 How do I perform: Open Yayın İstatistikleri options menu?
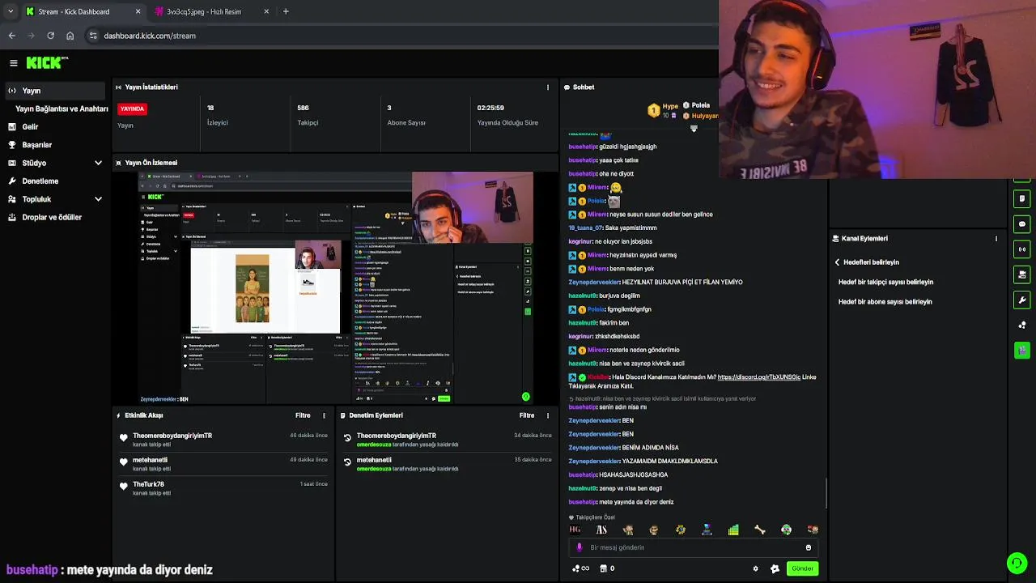[548, 87]
